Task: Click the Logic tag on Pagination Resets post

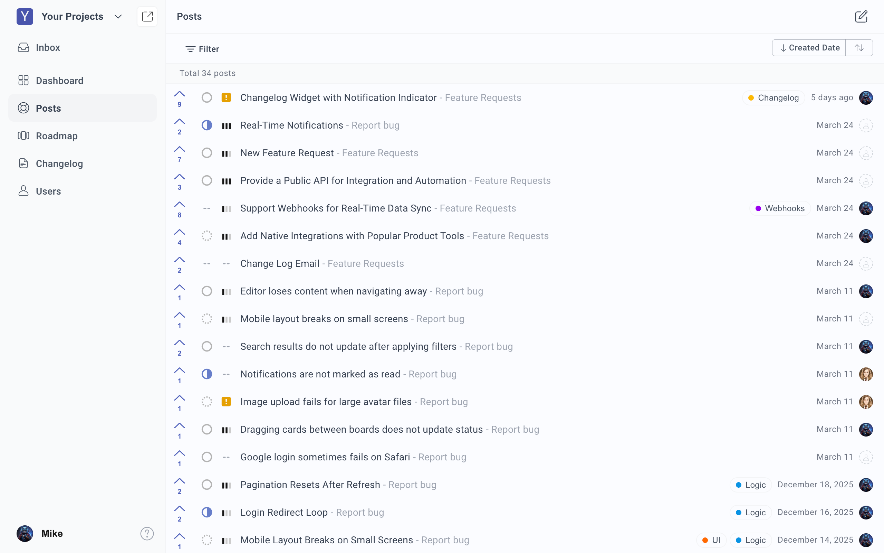Action: point(751,485)
